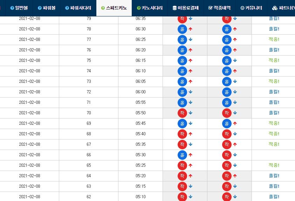The width and height of the screenshot is (295, 201).
Task: Click time cell 05:10
Action: click(x=140, y=197)
